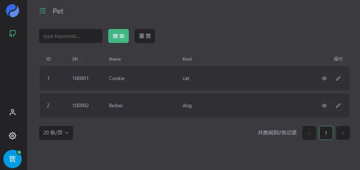Open the GitHub icon in sidebar

tap(13, 34)
